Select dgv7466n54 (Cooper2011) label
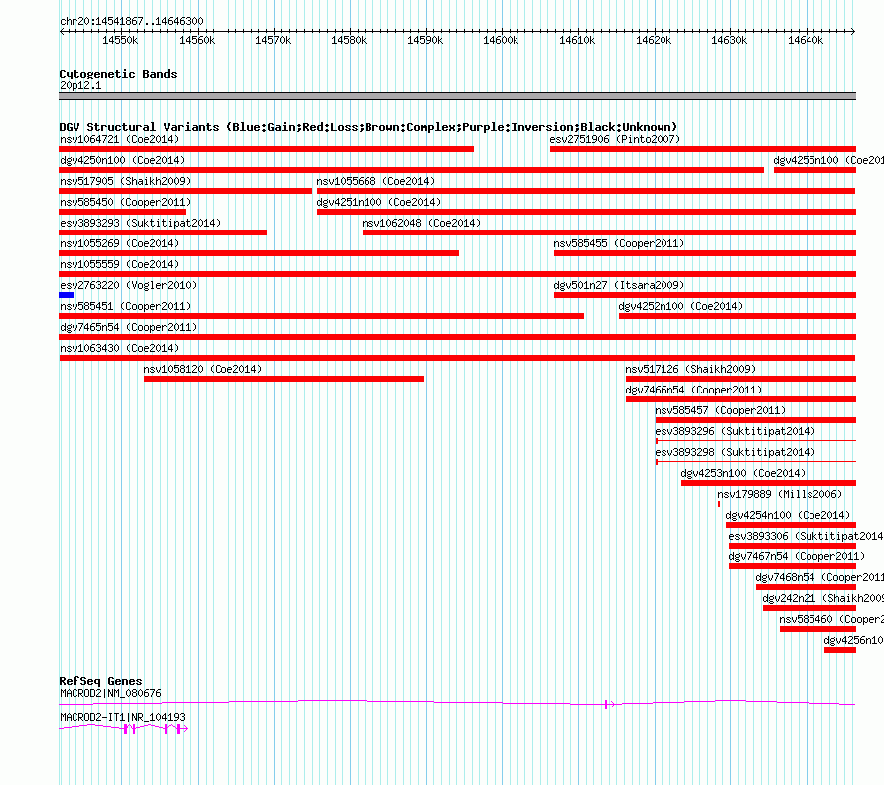The width and height of the screenshot is (884, 785). (693, 390)
